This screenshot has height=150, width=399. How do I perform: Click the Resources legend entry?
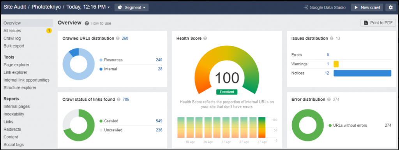(111, 60)
